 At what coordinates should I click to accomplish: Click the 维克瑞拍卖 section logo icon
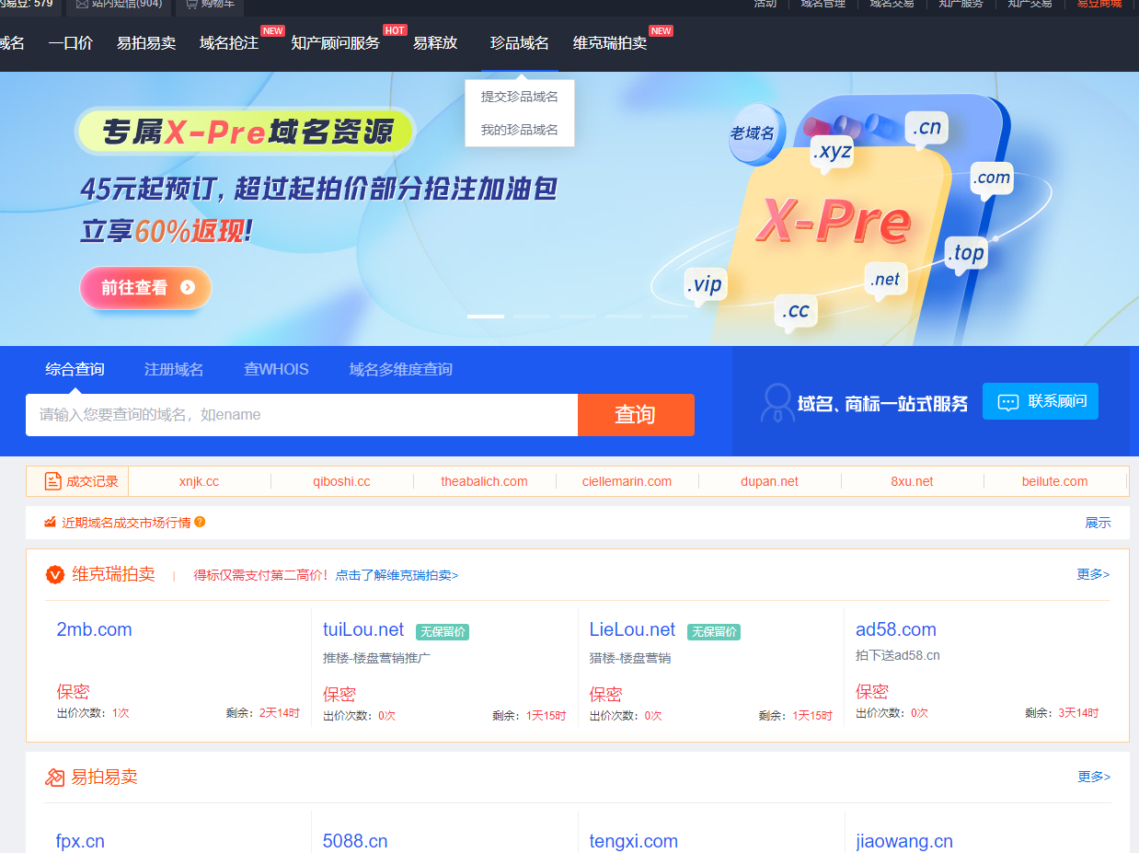coord(55,575)
